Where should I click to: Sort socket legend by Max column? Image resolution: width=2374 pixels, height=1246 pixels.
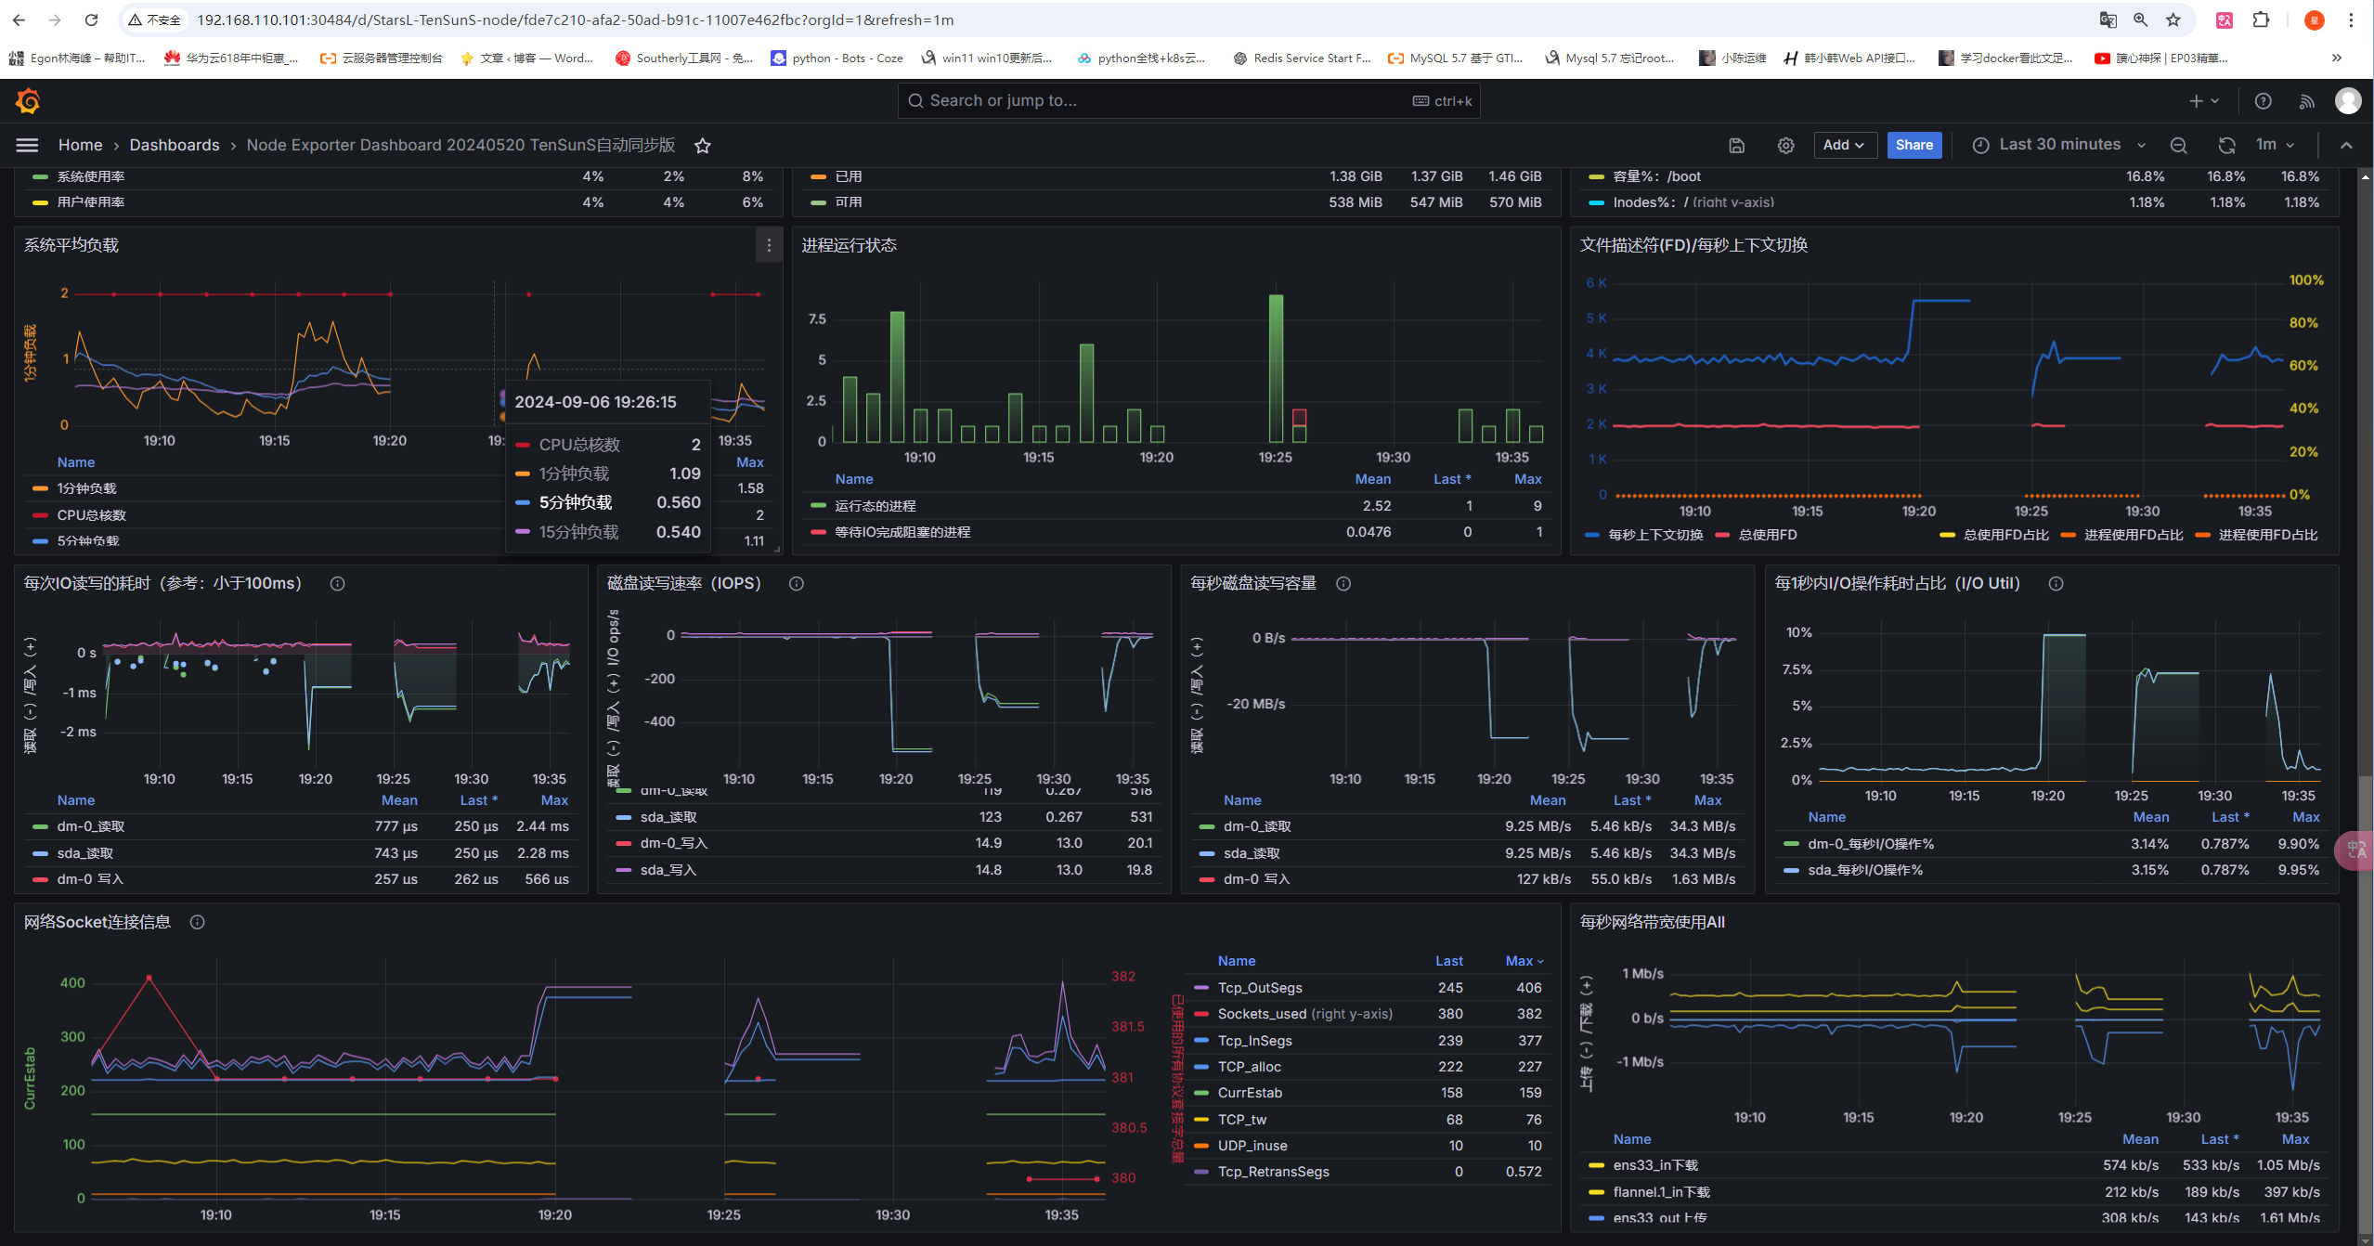coord(1524,961)
